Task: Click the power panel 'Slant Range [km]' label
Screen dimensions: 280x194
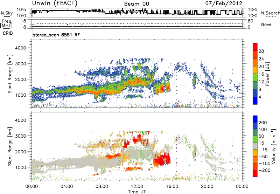Action: (x=10, y=74)
